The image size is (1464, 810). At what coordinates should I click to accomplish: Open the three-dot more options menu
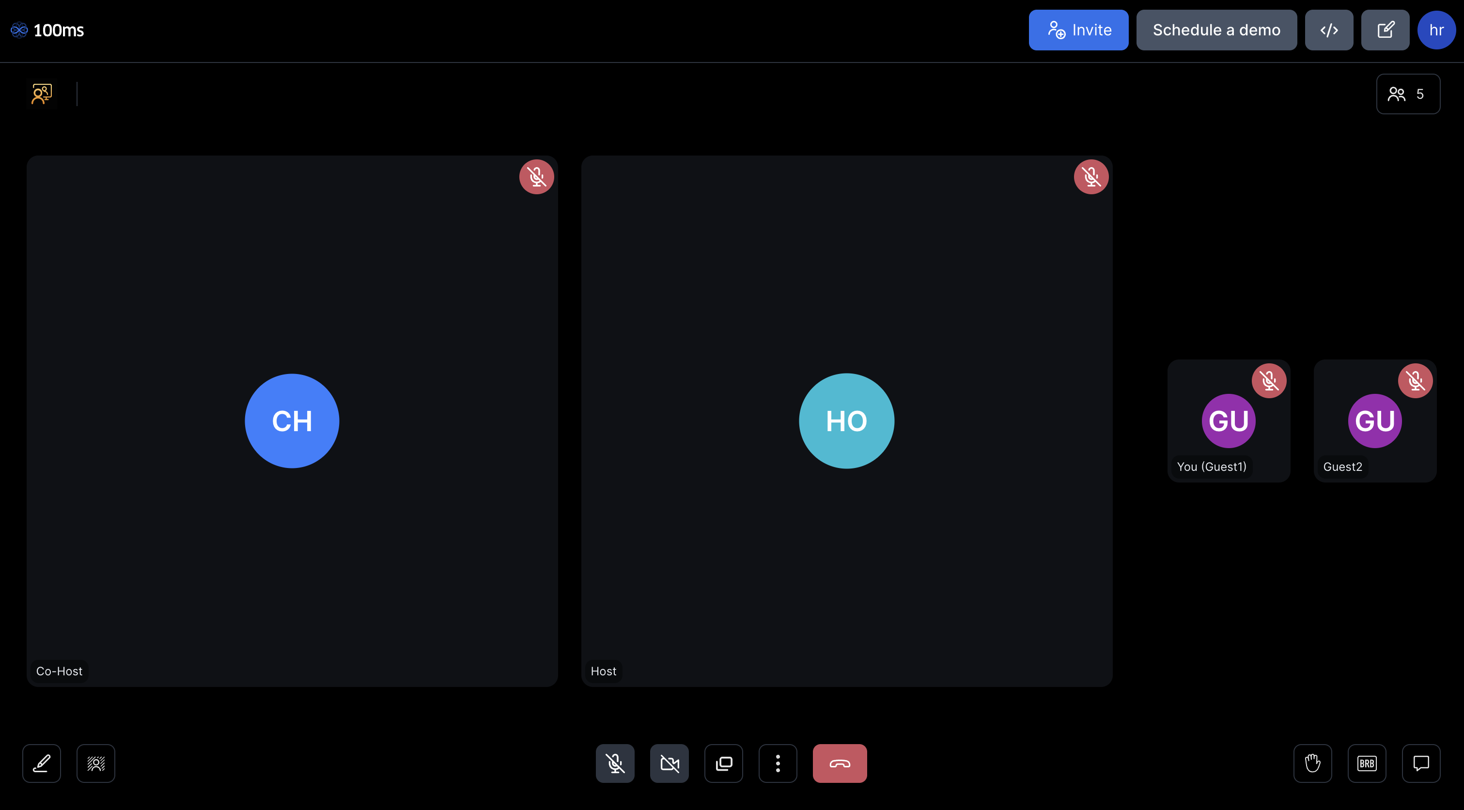click(x=778, y=763)
